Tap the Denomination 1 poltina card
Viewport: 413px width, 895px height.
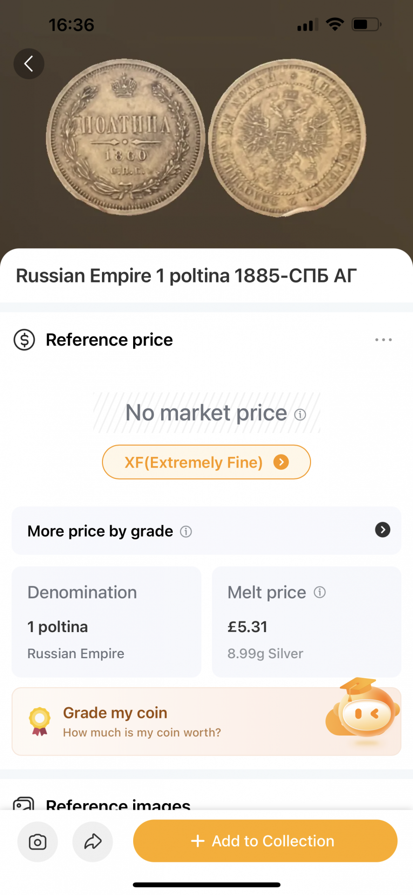(x=106, y=622)
